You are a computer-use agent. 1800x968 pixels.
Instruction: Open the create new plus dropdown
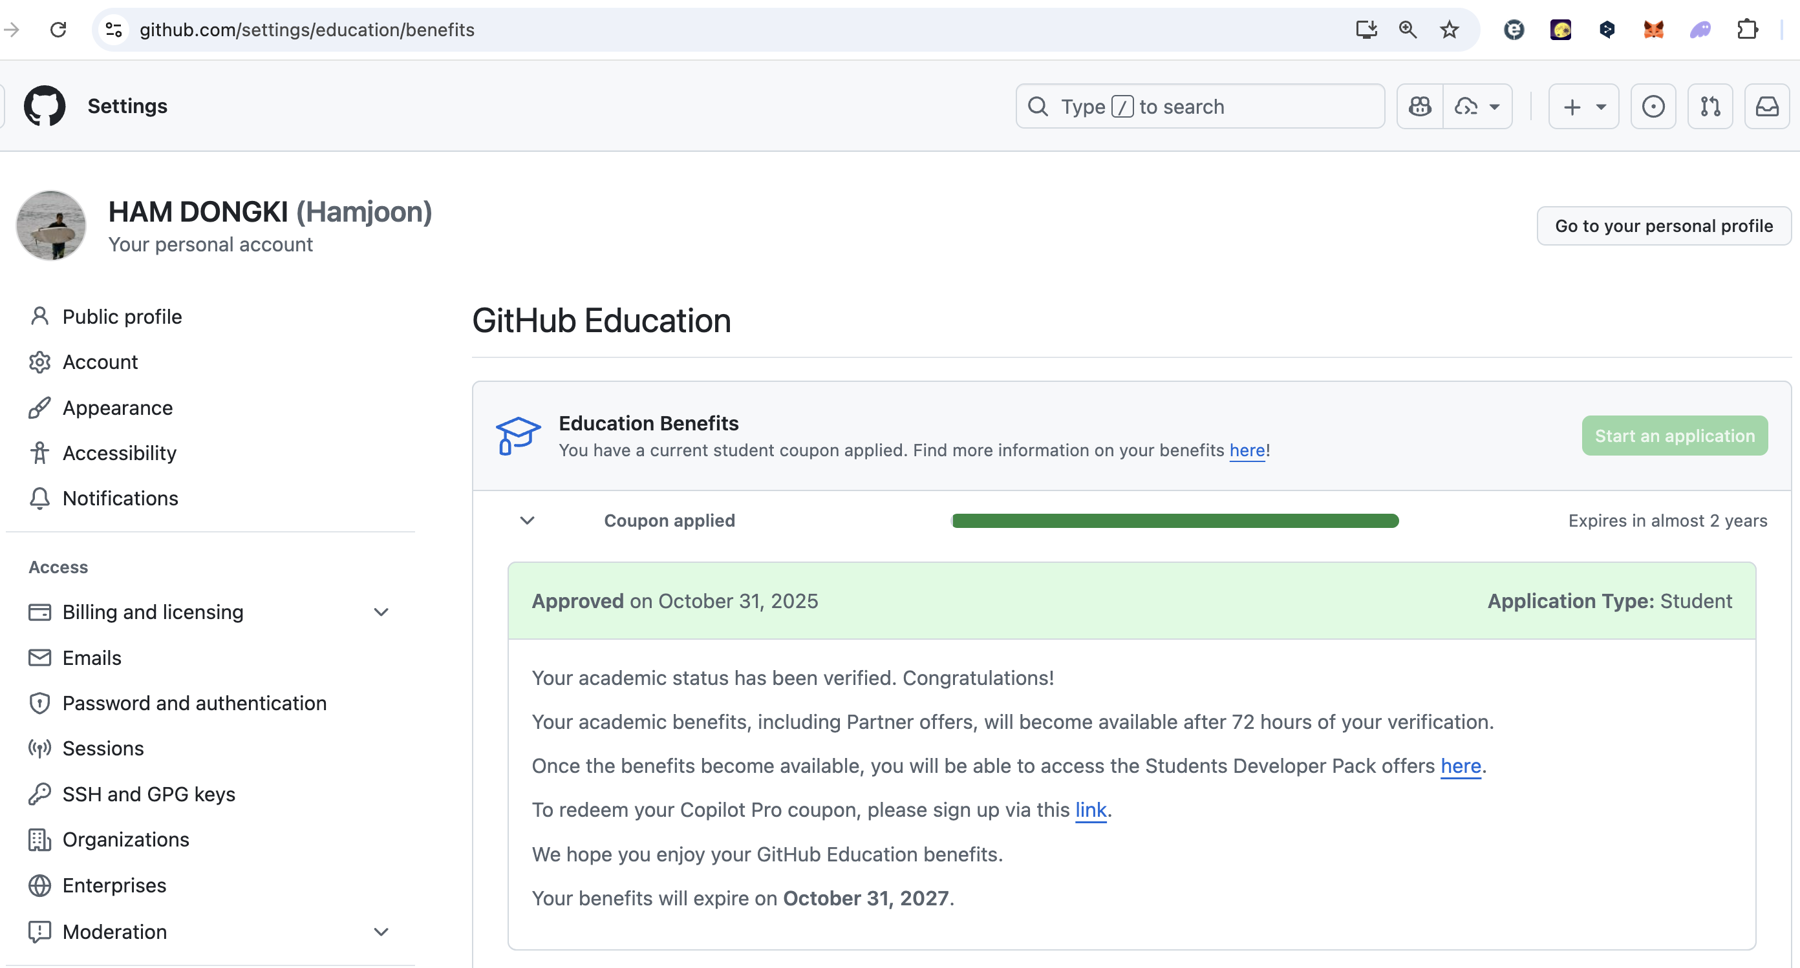pos(1583,106)
